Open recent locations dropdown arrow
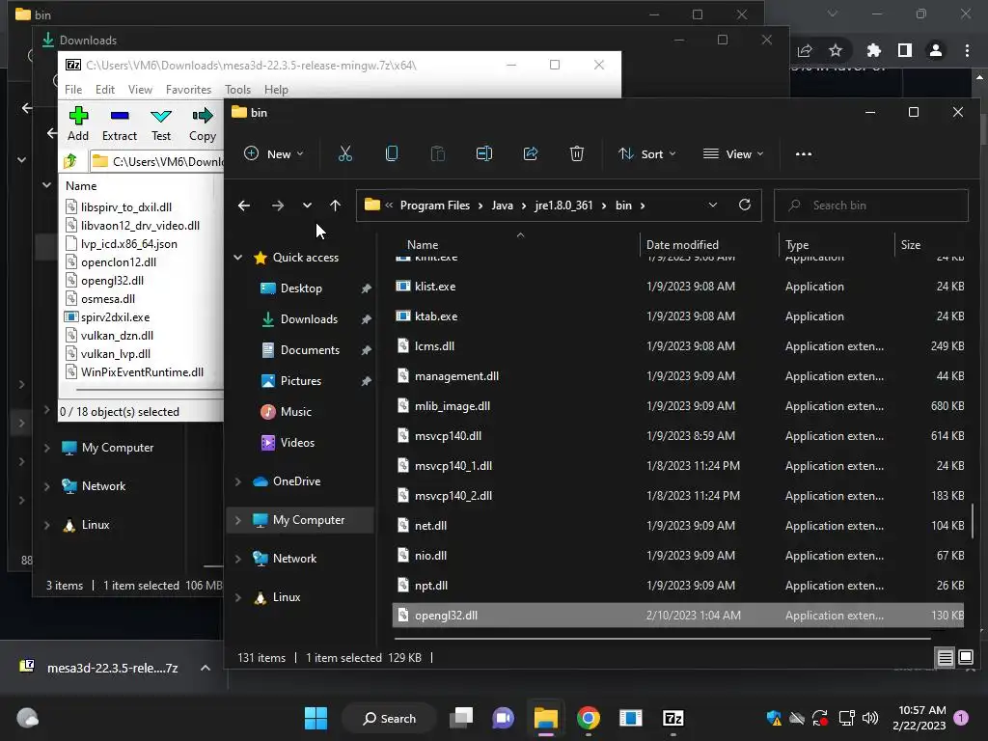988x741 pixels. tap(307, 206)
